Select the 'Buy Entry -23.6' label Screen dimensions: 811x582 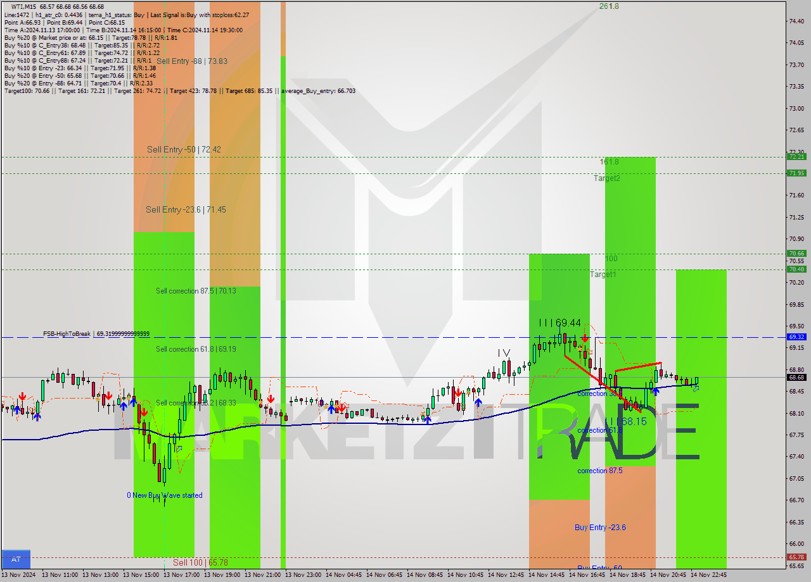600,528
